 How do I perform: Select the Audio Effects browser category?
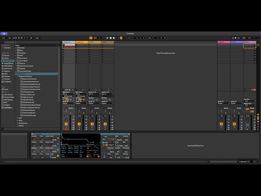coord(9,63)
